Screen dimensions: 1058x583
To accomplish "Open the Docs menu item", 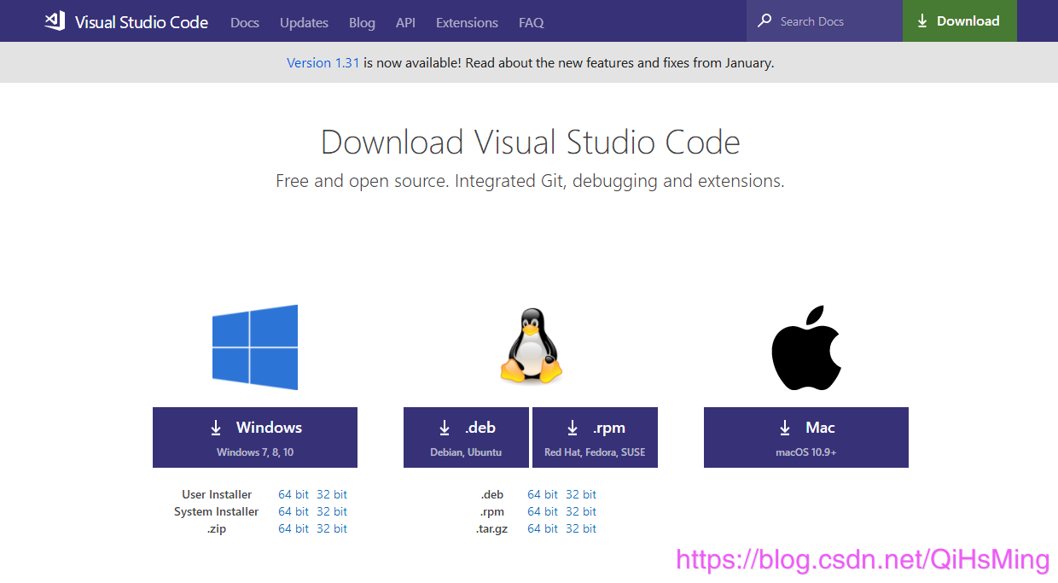I will [245, 22].
